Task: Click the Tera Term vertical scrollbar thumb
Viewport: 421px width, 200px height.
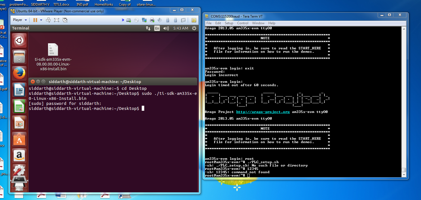Action: [x=403, y=170]
